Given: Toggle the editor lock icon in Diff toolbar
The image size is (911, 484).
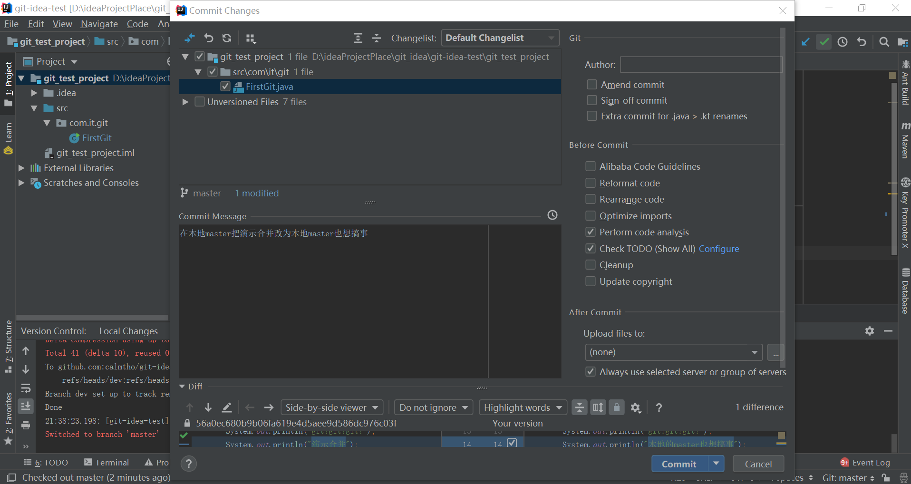Looking at the screenshot, I should click(616, 407).
